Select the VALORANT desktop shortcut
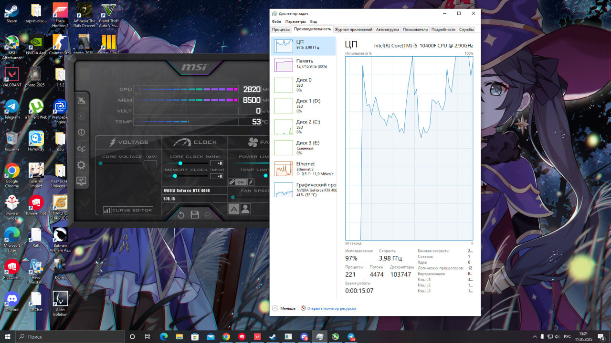 click(x=12, y=77)
